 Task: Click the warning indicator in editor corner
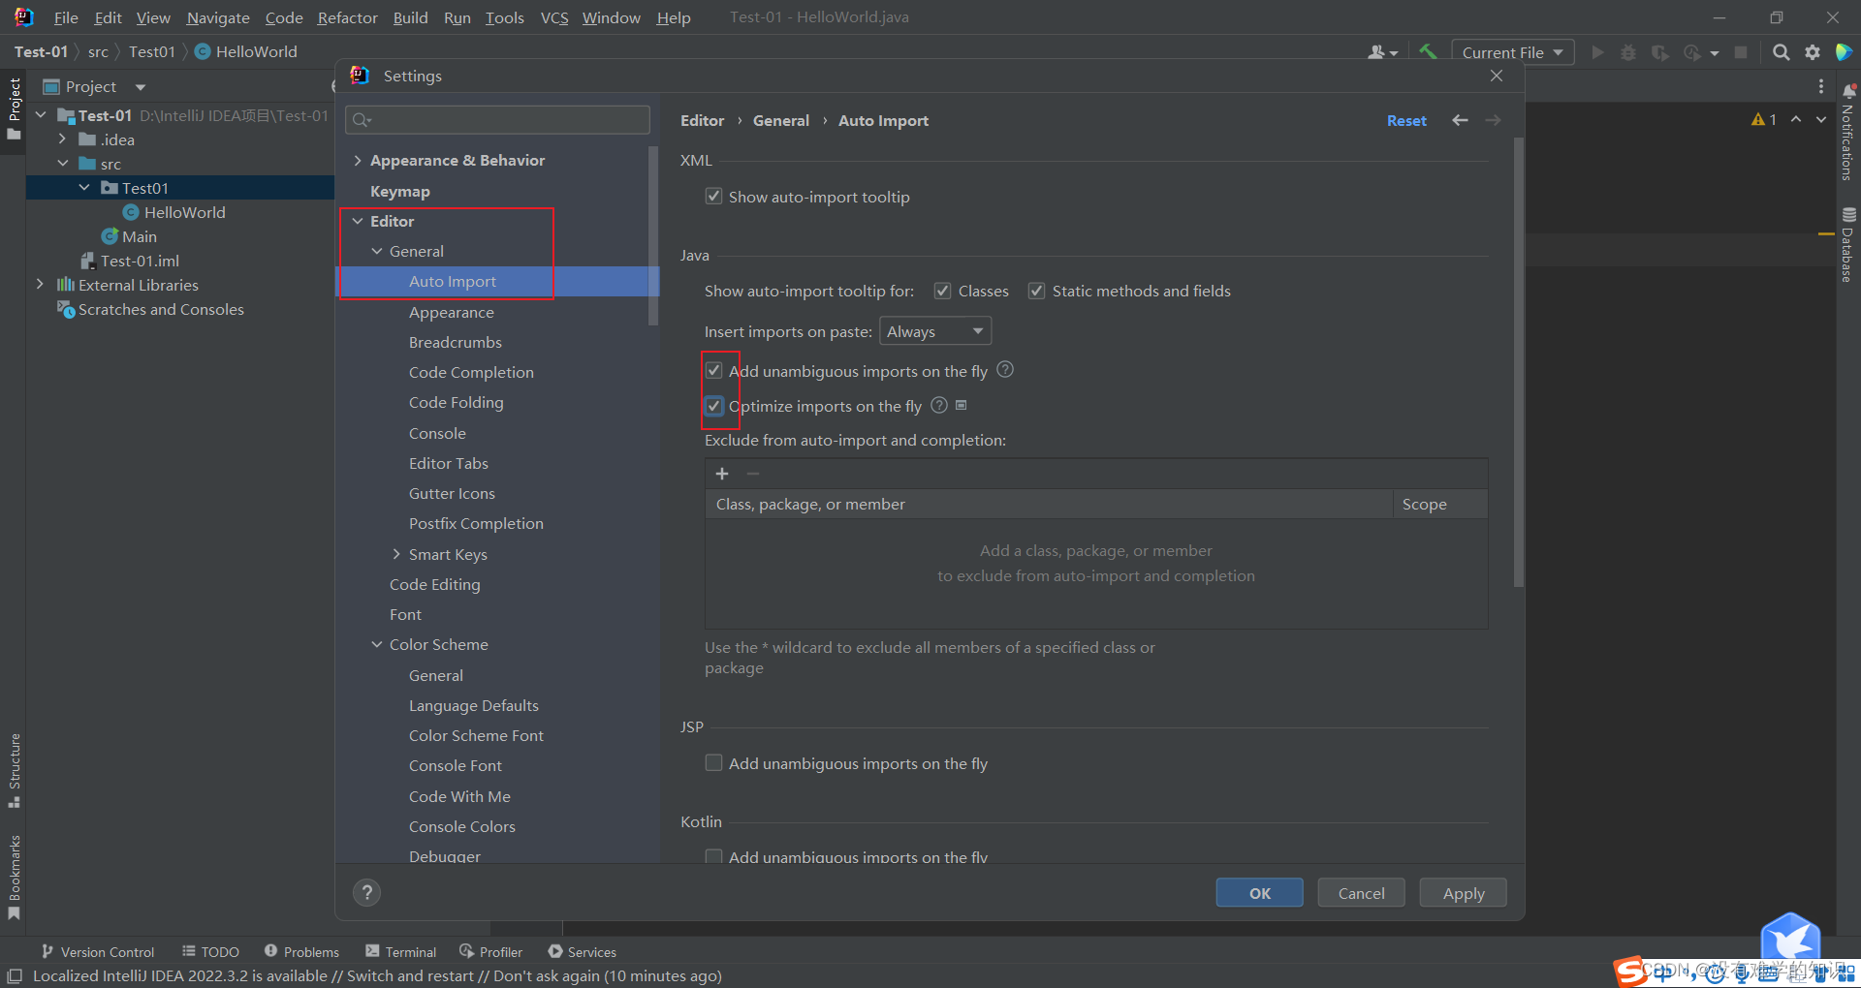tap(1763, 119)
